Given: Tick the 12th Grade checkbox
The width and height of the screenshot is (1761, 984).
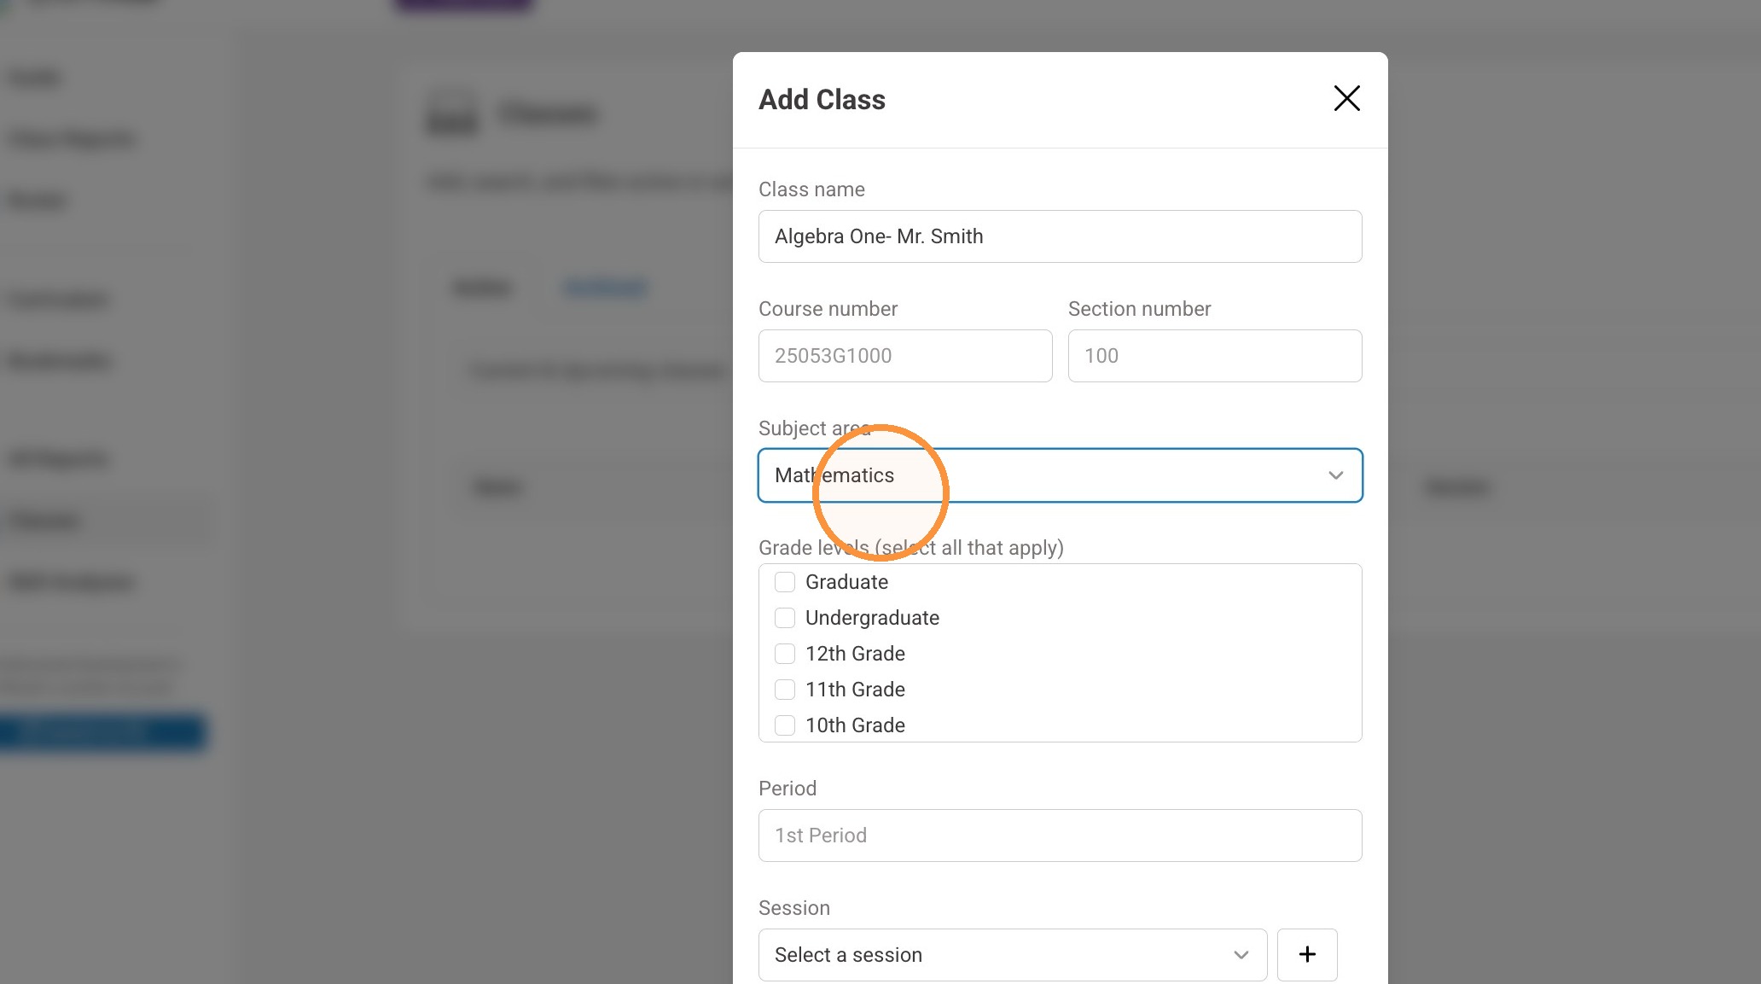Looking at the screenshot, I should click(785, 654).
